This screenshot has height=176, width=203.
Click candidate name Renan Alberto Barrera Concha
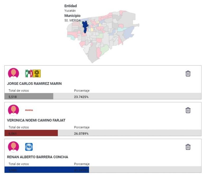click(38, 157)
